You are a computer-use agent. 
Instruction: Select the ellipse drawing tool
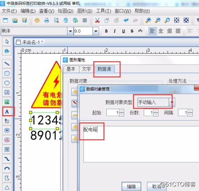click(x=7, y=83)
